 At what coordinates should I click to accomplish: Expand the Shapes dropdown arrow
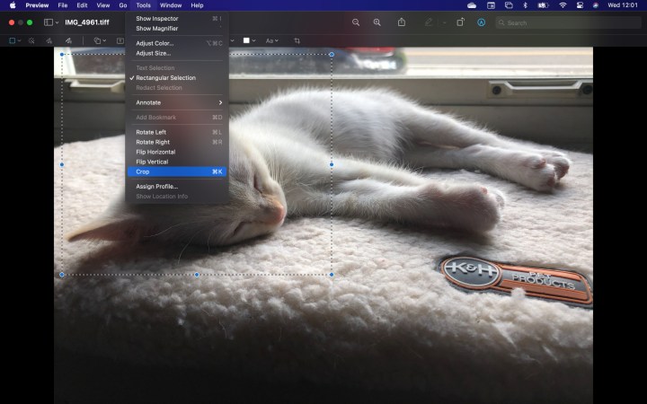[x=104, y=40]
